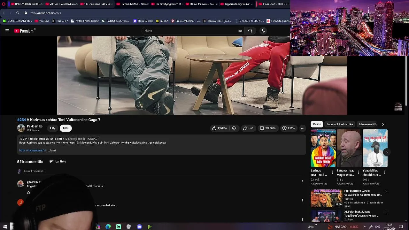
Task: Switch to the 118 - Vieraana Jukka tab
Action: 96,4
